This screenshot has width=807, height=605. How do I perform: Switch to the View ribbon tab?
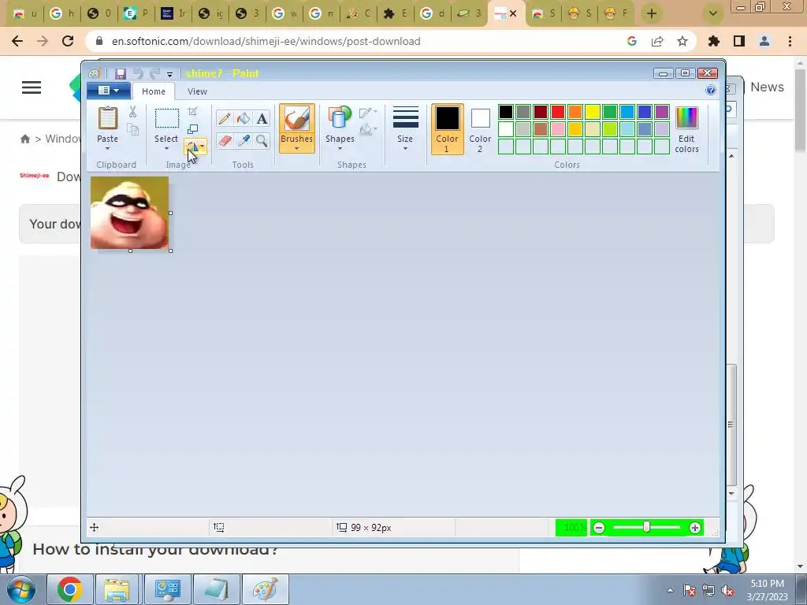(197, 91)
